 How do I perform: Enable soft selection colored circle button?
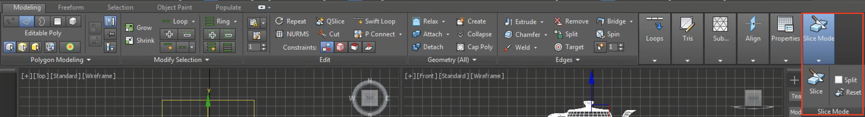tap(70, 47)
